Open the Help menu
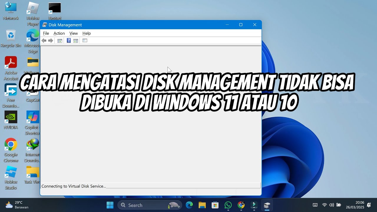 87,33
